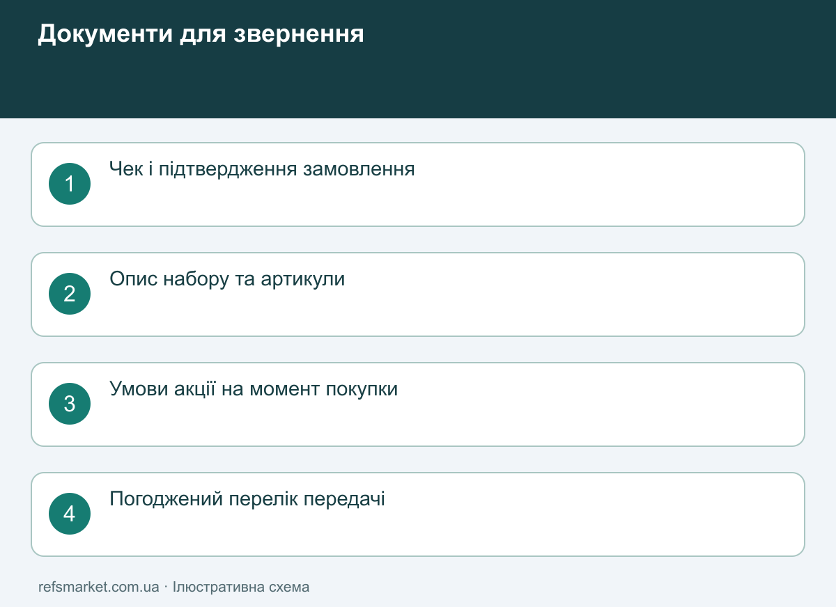This screenshot has width=836, height=607.
Task: Select the number 3 circle badge
Action: coord(70,404)
